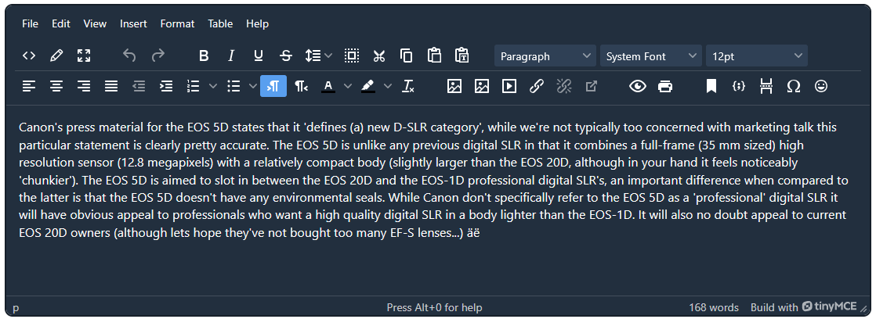Click the 168 words count button
The width and height of the screenshot is (876, 319).
[x=714, y=307]
